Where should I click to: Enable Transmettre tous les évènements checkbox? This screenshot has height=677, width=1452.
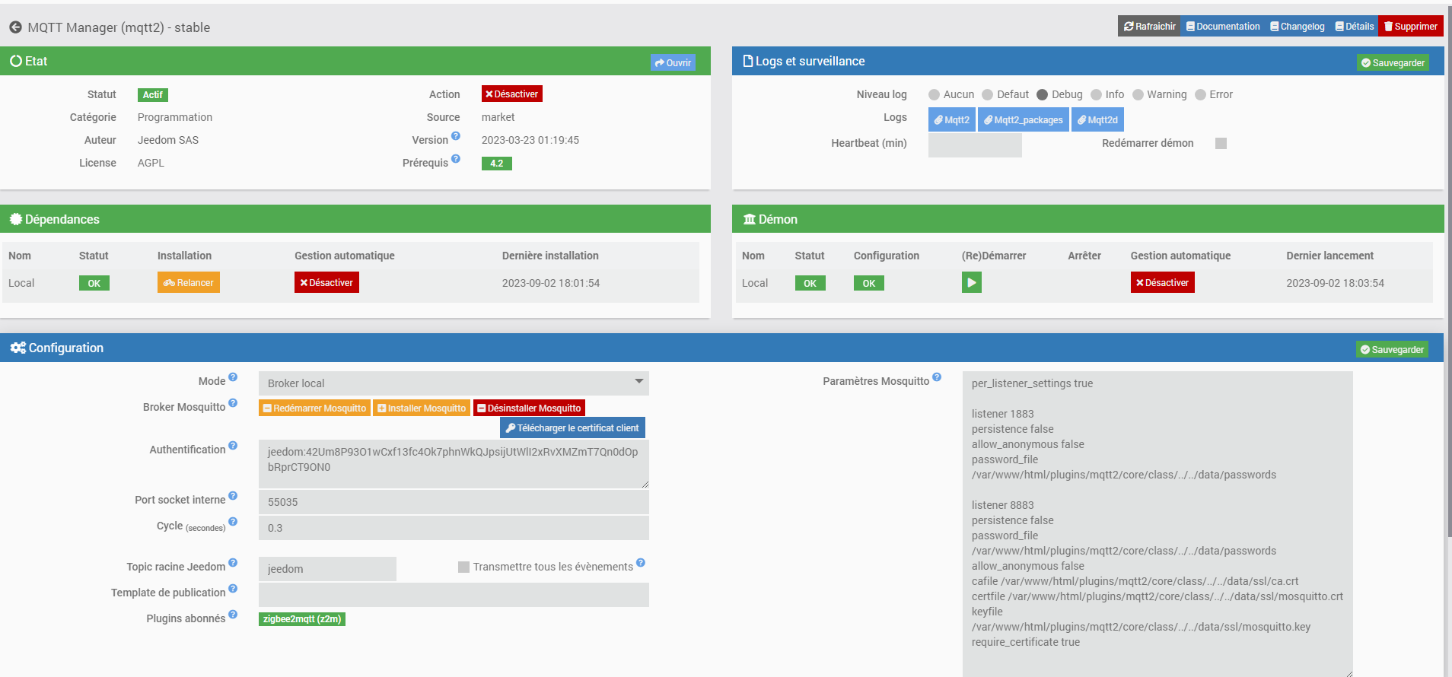[x=463, y=567]
